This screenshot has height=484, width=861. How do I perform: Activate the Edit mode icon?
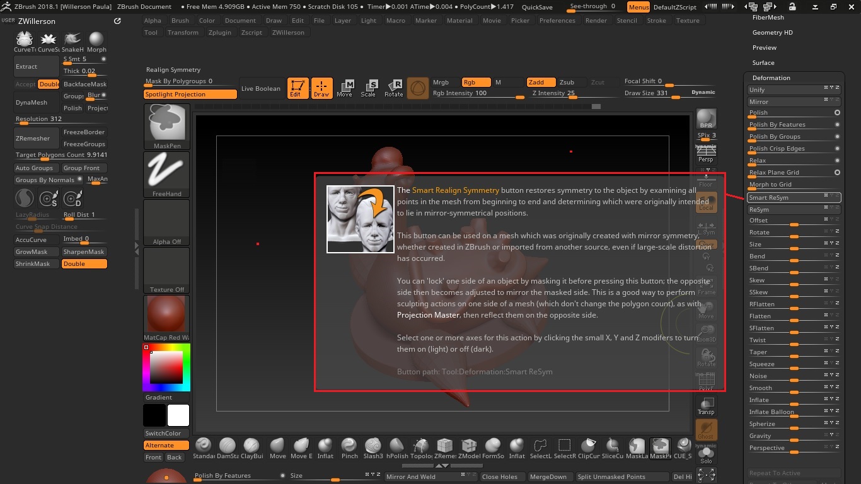298,88
